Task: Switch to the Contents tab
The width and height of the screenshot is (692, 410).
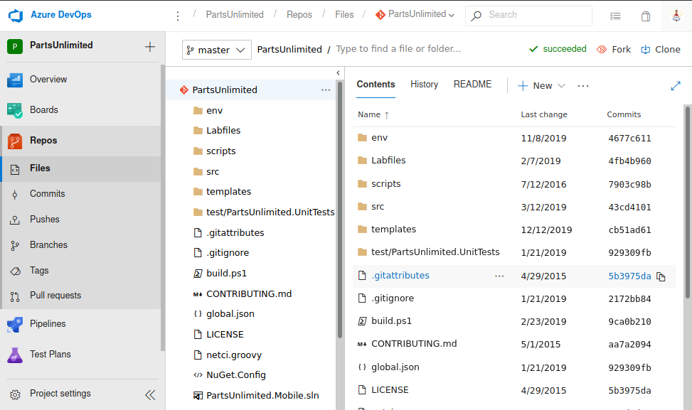Action: coord(376,85)
